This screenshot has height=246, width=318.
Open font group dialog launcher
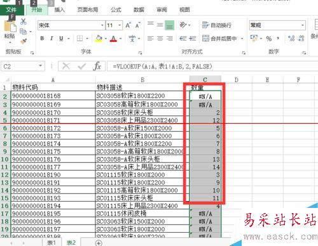(140, 53)
